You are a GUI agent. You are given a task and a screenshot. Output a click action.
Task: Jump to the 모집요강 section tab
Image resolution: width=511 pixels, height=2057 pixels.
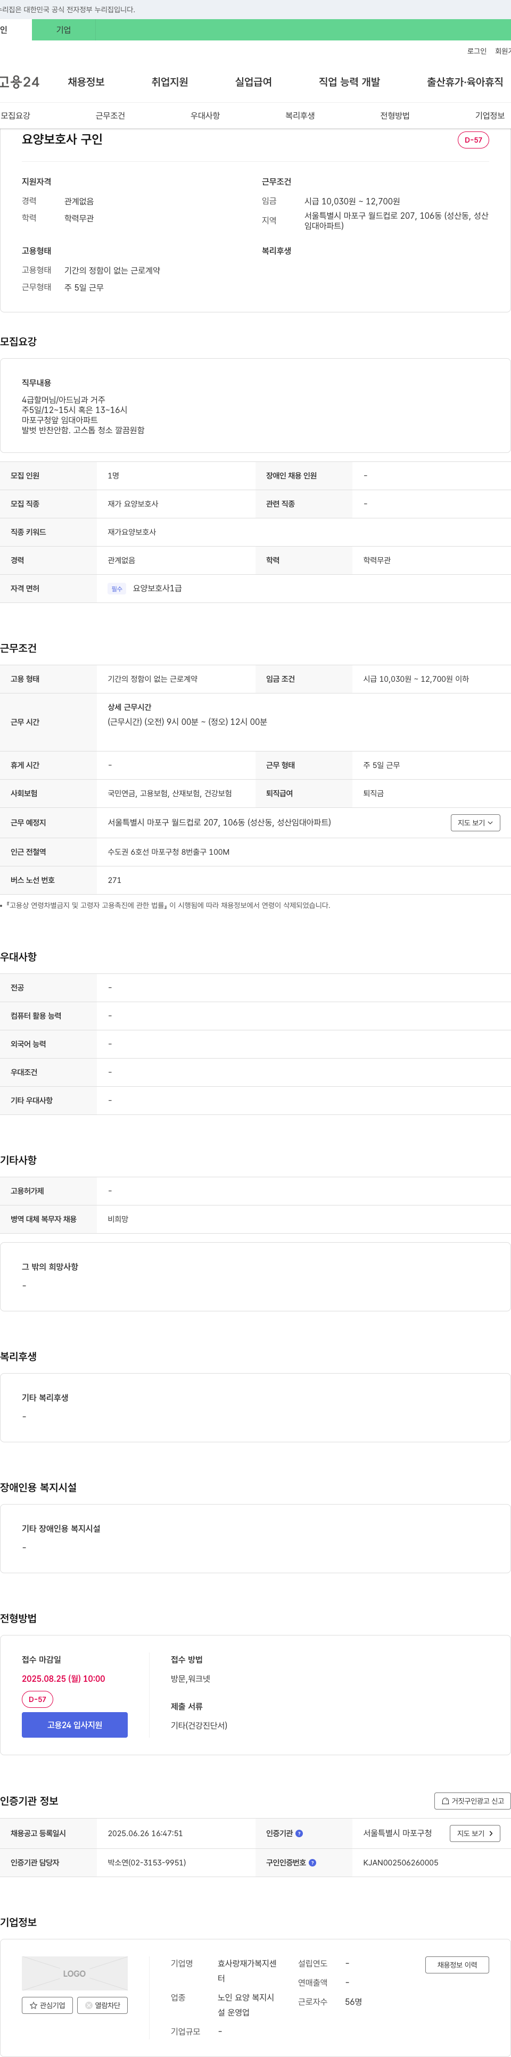point(15,116)
